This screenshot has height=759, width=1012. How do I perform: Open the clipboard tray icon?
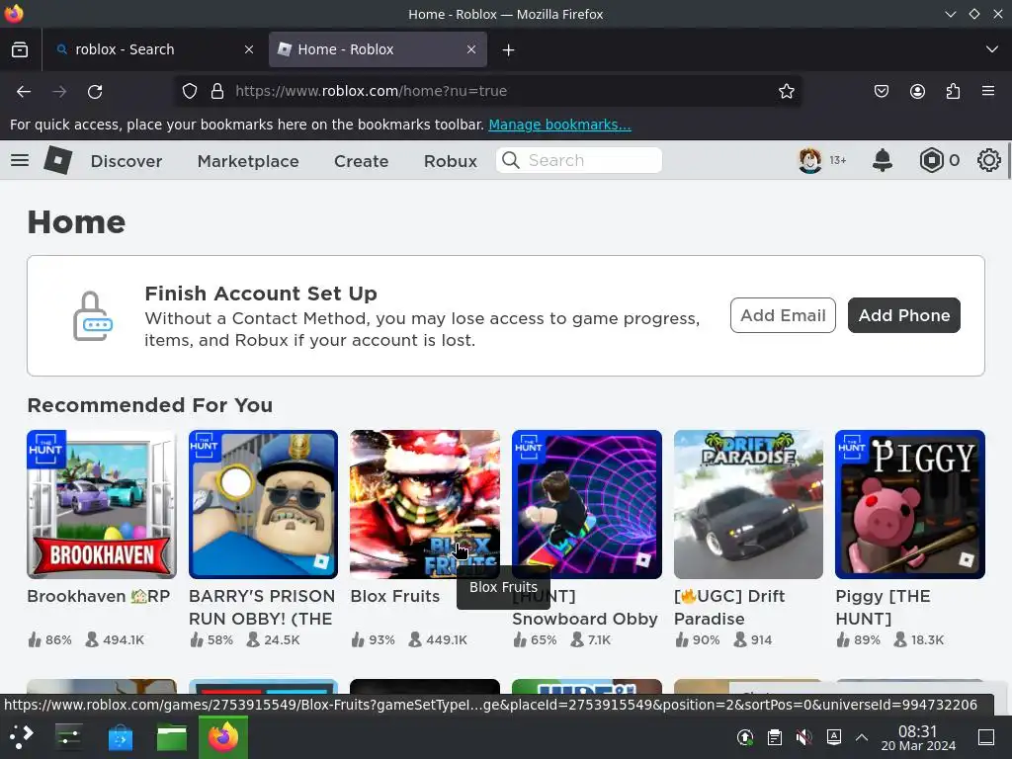point(775,736)
